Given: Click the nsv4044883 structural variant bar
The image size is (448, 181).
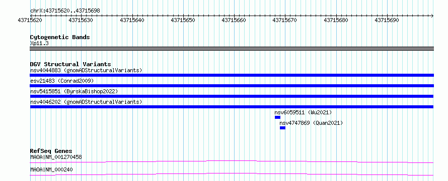Looking at the screenshot, I should 232,75.
